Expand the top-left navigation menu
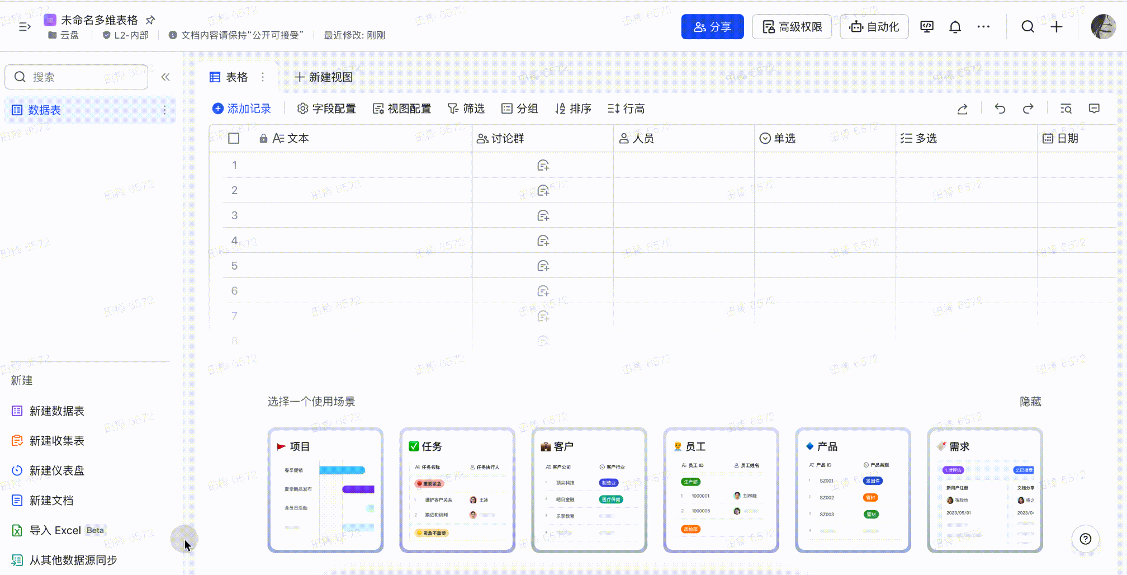This screenshot has width=1127, height=575. tap(25, 26)
